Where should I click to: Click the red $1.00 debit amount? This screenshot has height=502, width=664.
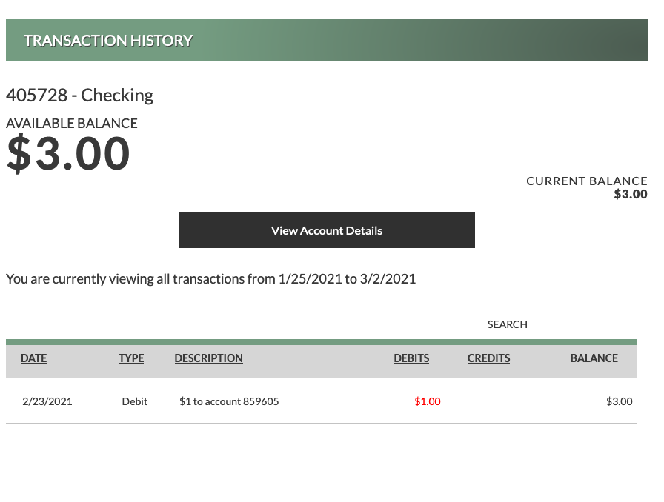tap(428, 401)
